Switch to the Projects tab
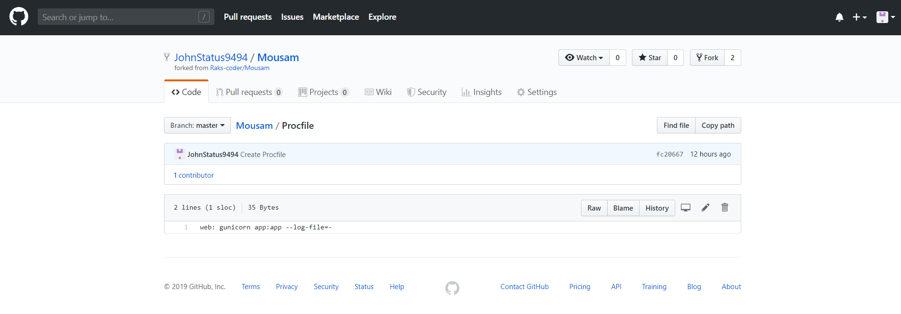This screenshot has height=314, width=901. [x=323, y=92]
